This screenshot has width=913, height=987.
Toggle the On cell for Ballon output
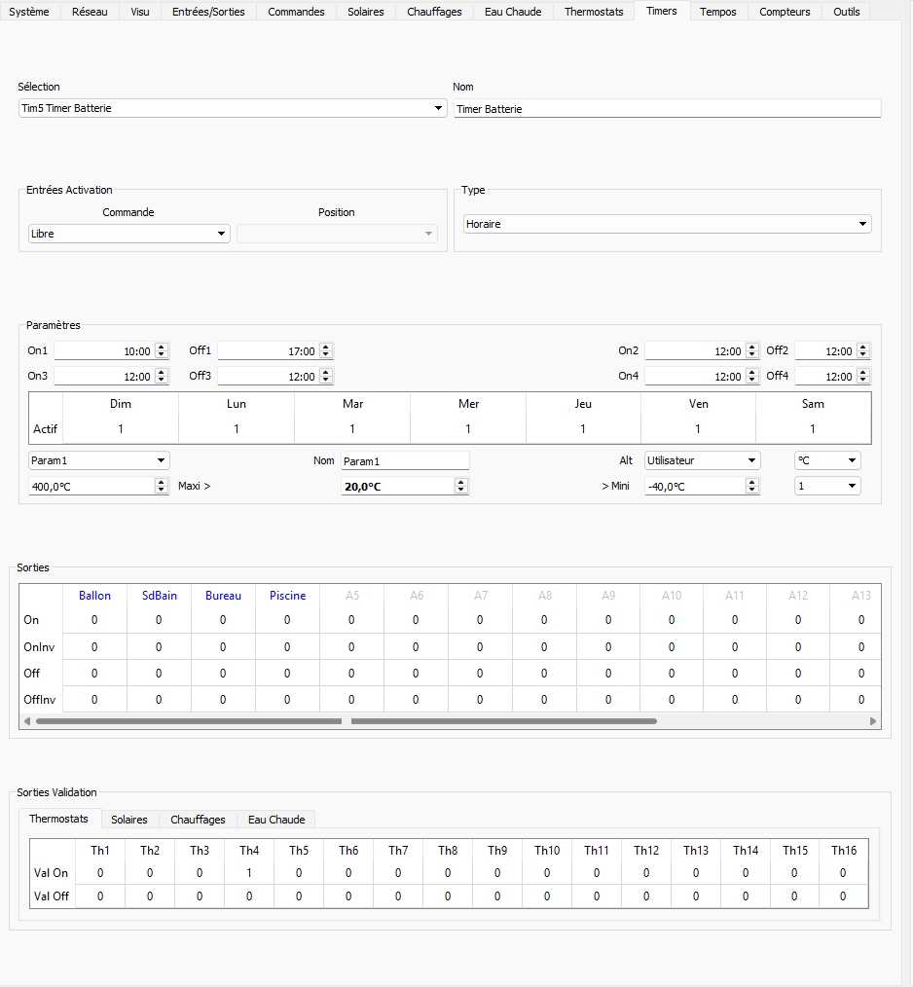94,620
